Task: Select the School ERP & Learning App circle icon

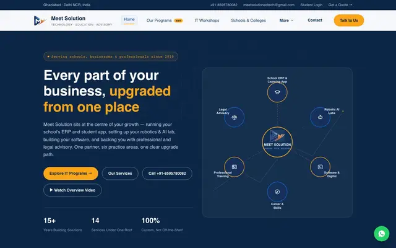Action: tap(277, 92)
